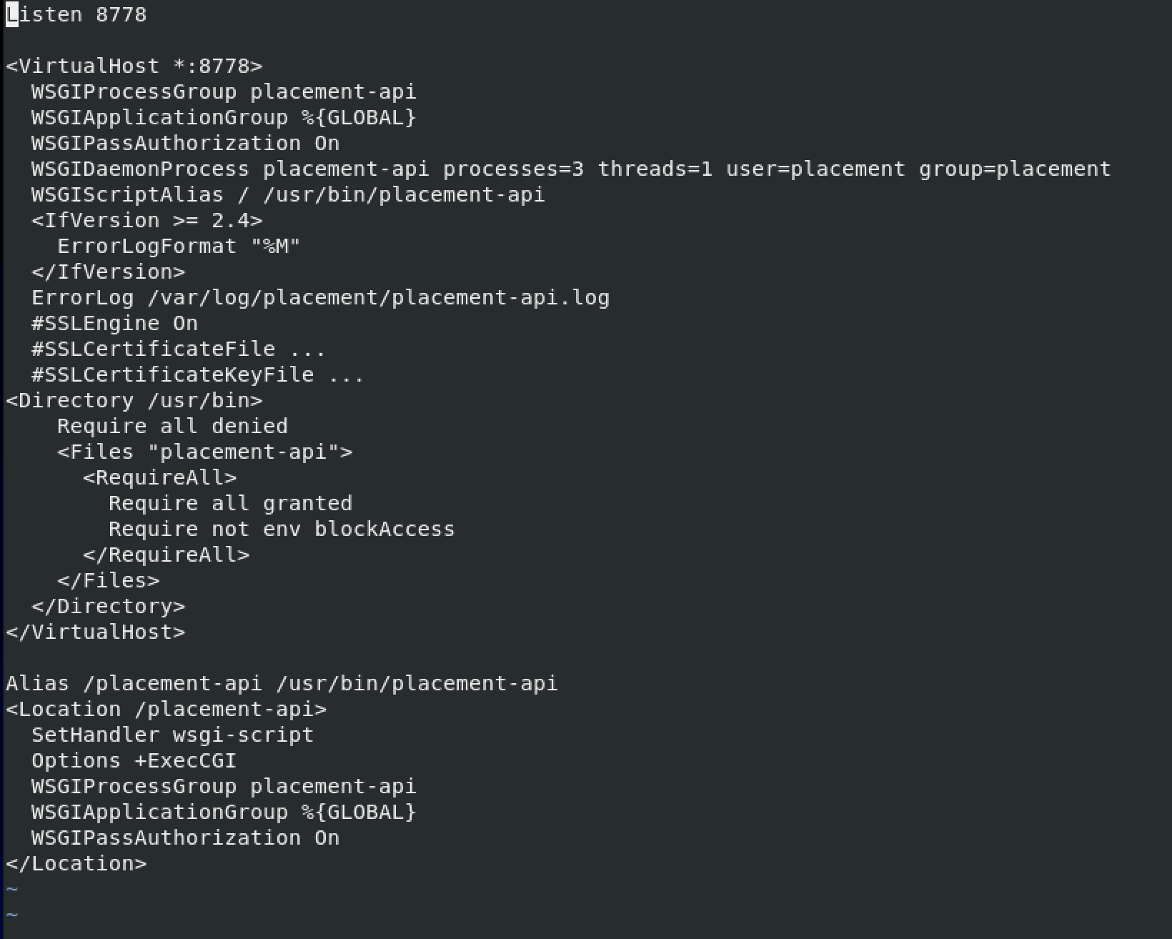This screenshot has width=1172, height=939.
Task: Click WSGIApplicationGroup %{GLOBAL} under VirtualHost
Action: (x=224, y=117)
